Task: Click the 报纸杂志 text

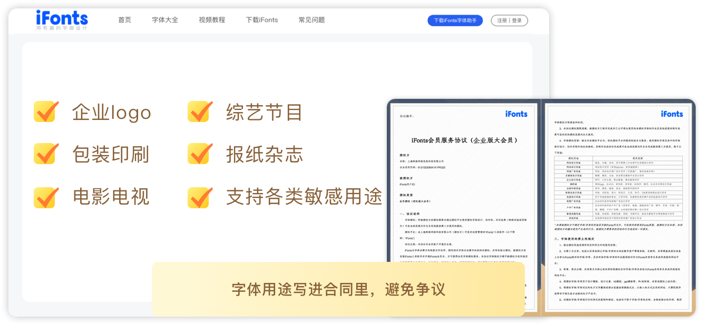Action: coord(265,154)
